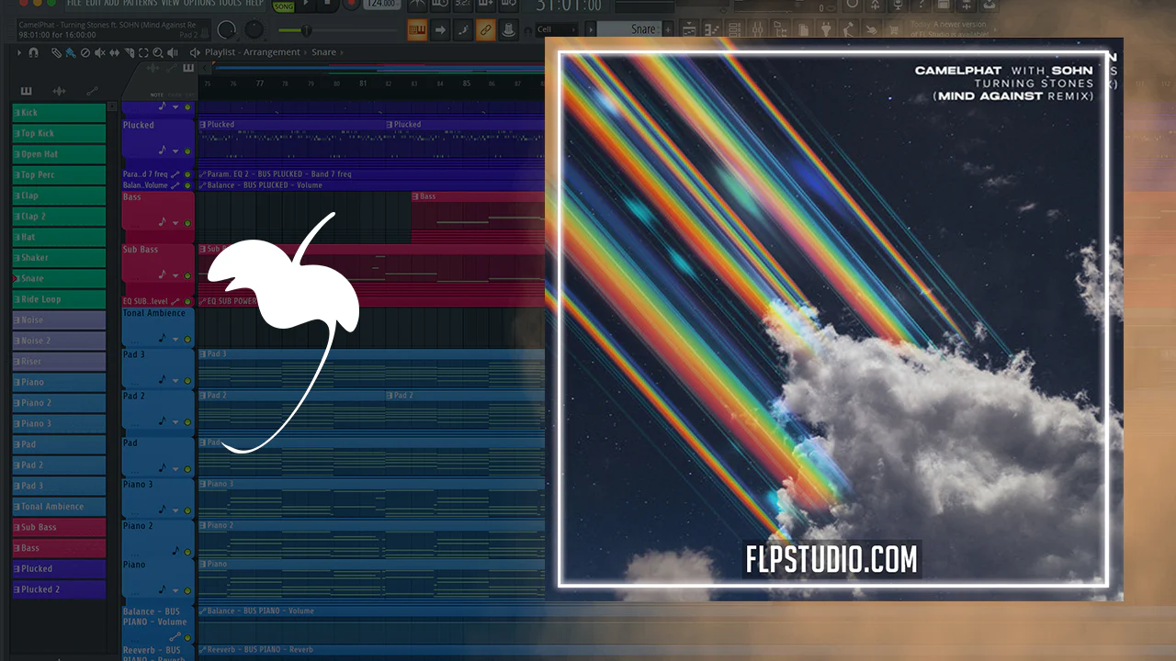Open the Tonal Ambience track dropdown arrow
1176x661 pixels.
click(175, 340)
